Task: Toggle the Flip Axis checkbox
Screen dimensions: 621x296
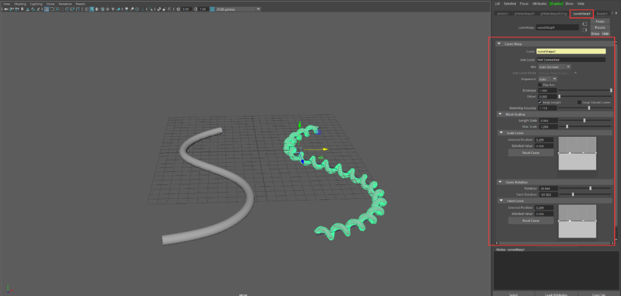Action: pos(540,84)
